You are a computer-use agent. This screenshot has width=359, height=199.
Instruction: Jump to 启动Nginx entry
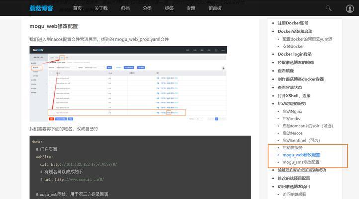[x=292, y=111]
